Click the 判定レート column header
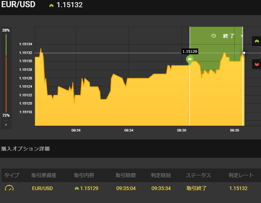This screenshot has height=203, width=261. (x=241, y=175)
